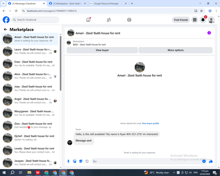Screen dimensions: 220x176
Task: Click the install app icon in address bar
Action: tap(196, 11)
